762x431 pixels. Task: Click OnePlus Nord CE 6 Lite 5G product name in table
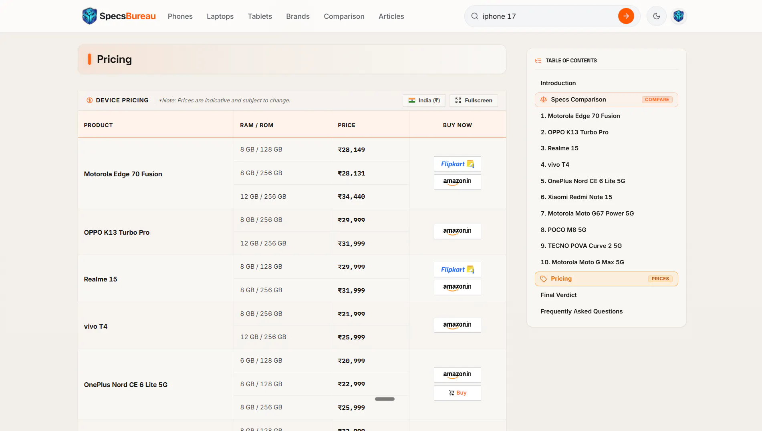click(125, 385)
